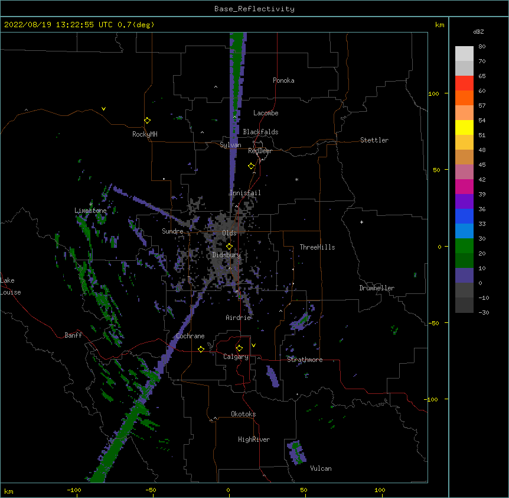Click the yellow diamond marker above Calgary
Viewport: 509px width, 498px height.
(x=239, y=348)
